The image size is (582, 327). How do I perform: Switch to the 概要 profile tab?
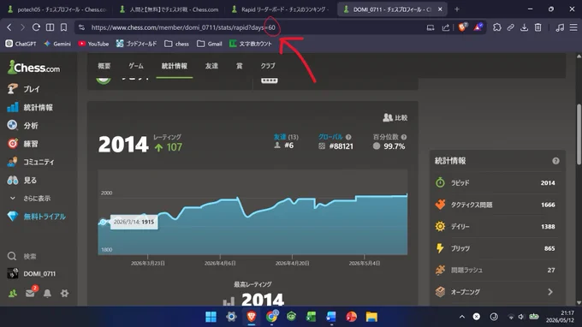point(104,66)
